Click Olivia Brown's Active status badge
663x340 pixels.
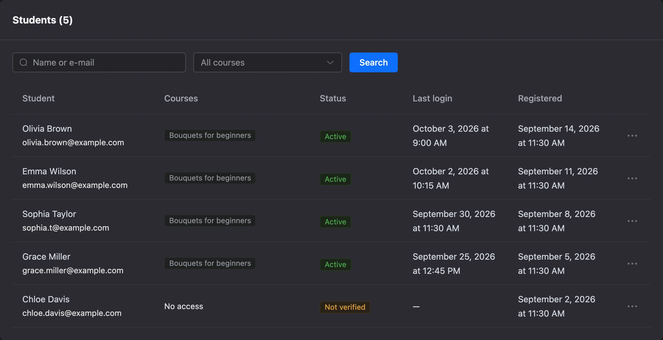(336, 137)
